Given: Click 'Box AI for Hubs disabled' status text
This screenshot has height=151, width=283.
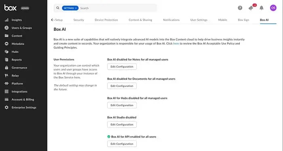Looking at the screenshot, I should click(137, 98).
